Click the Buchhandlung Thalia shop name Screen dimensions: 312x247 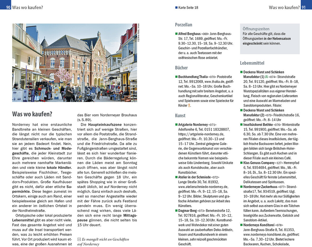click(x=193, y=77)
